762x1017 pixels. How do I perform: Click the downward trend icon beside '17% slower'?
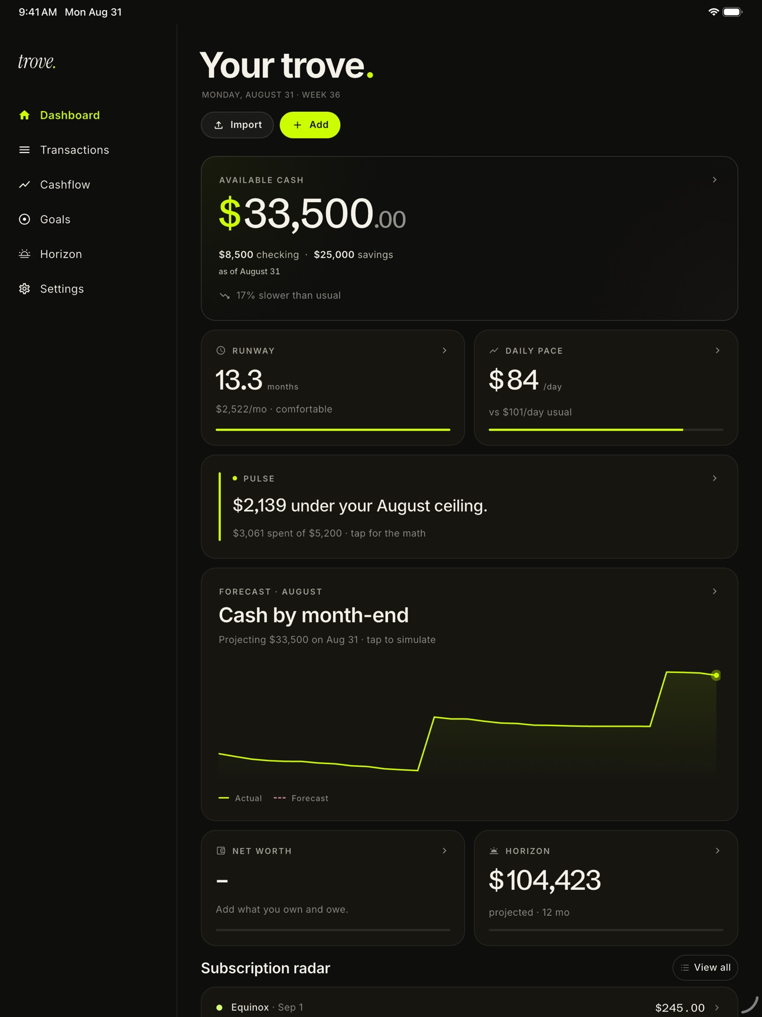point(224,296)
